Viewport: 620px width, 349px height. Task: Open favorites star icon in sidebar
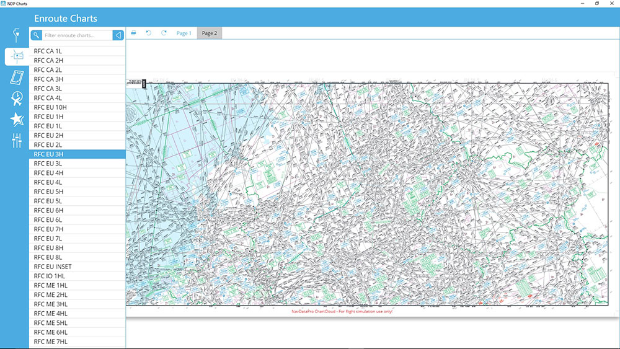(x=17, y=120)
